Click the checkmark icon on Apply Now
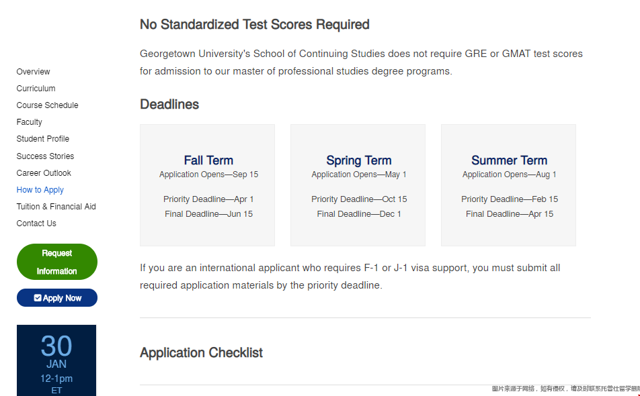Viewport: 640px width, 396px height. point(38,298)
